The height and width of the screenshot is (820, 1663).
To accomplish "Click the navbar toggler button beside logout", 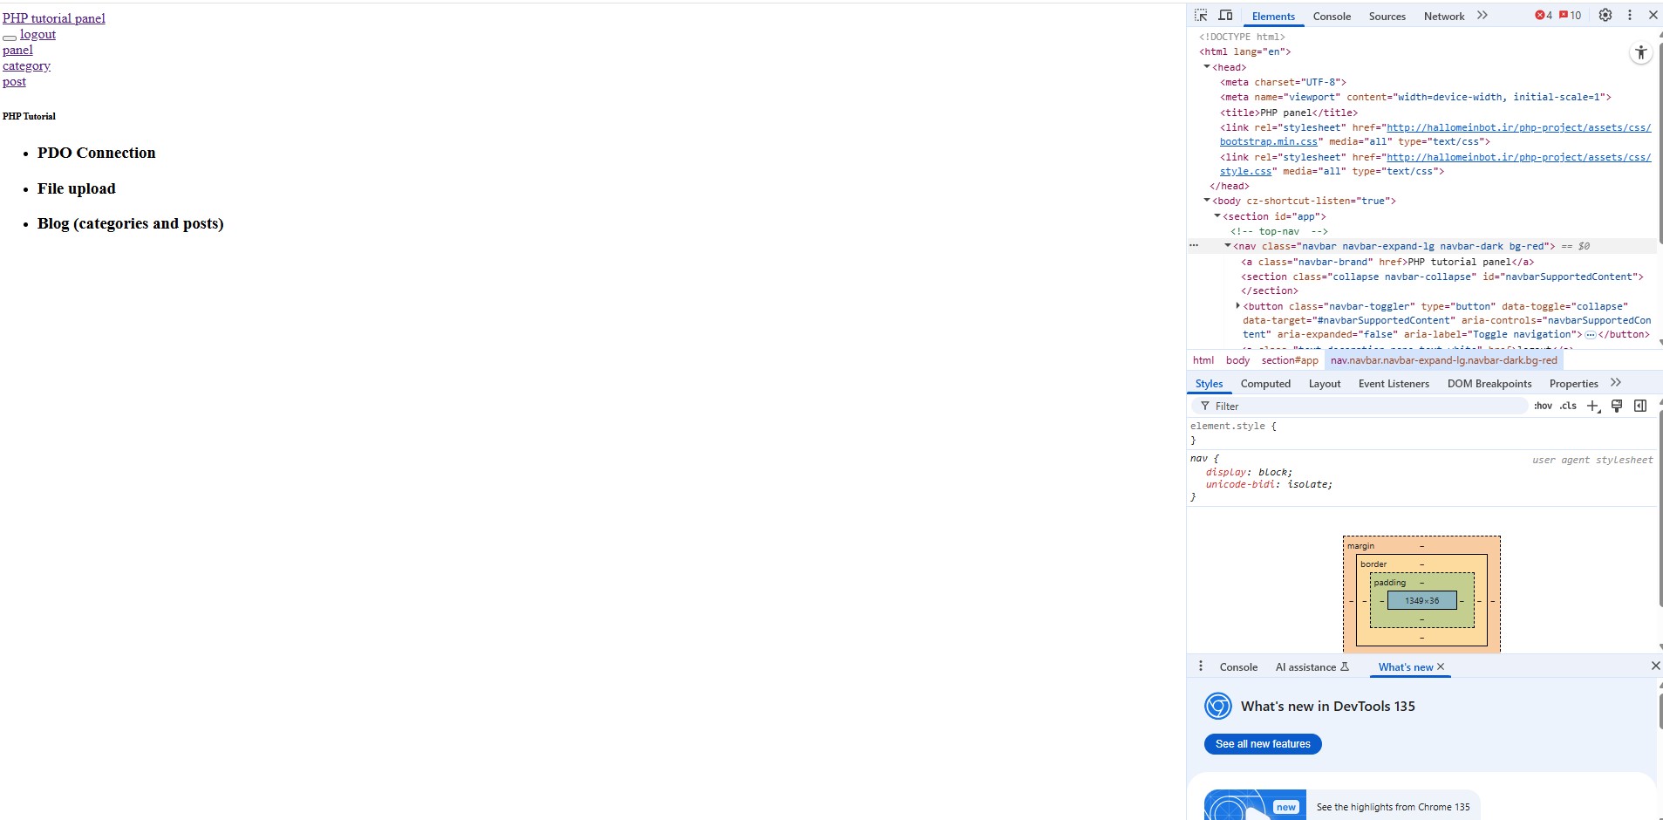I will pyautogui.click(x=10, y=38).
